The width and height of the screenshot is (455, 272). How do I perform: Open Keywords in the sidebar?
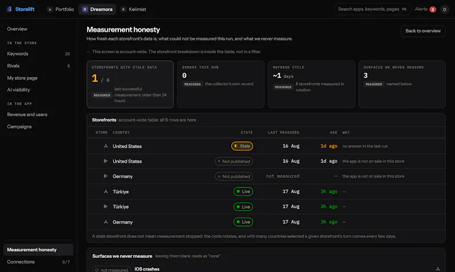pos(38,53)
